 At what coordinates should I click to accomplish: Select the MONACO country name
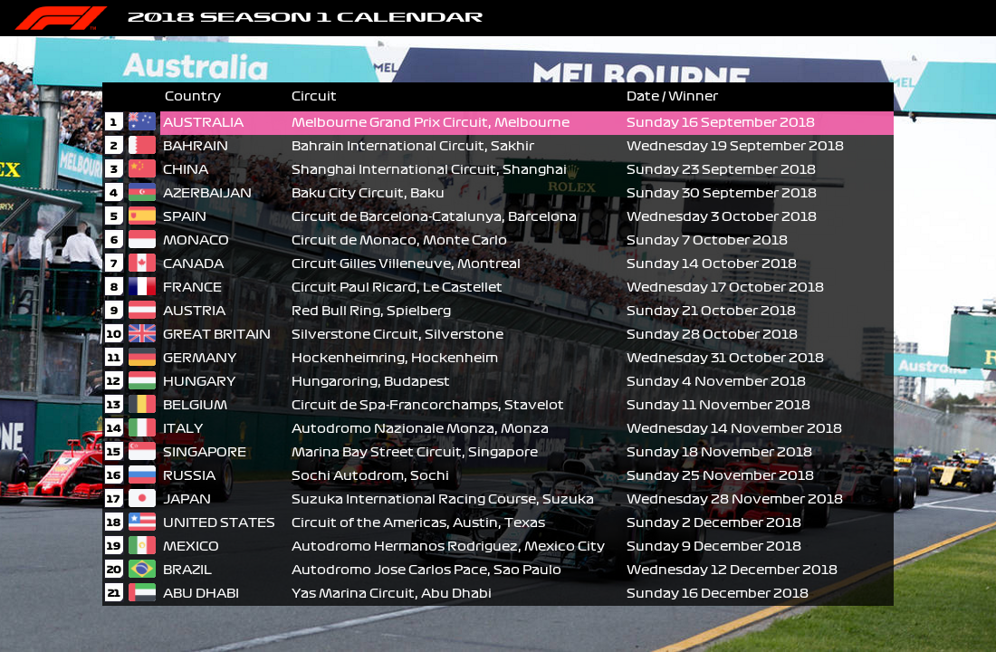click(x=196, y=240)
